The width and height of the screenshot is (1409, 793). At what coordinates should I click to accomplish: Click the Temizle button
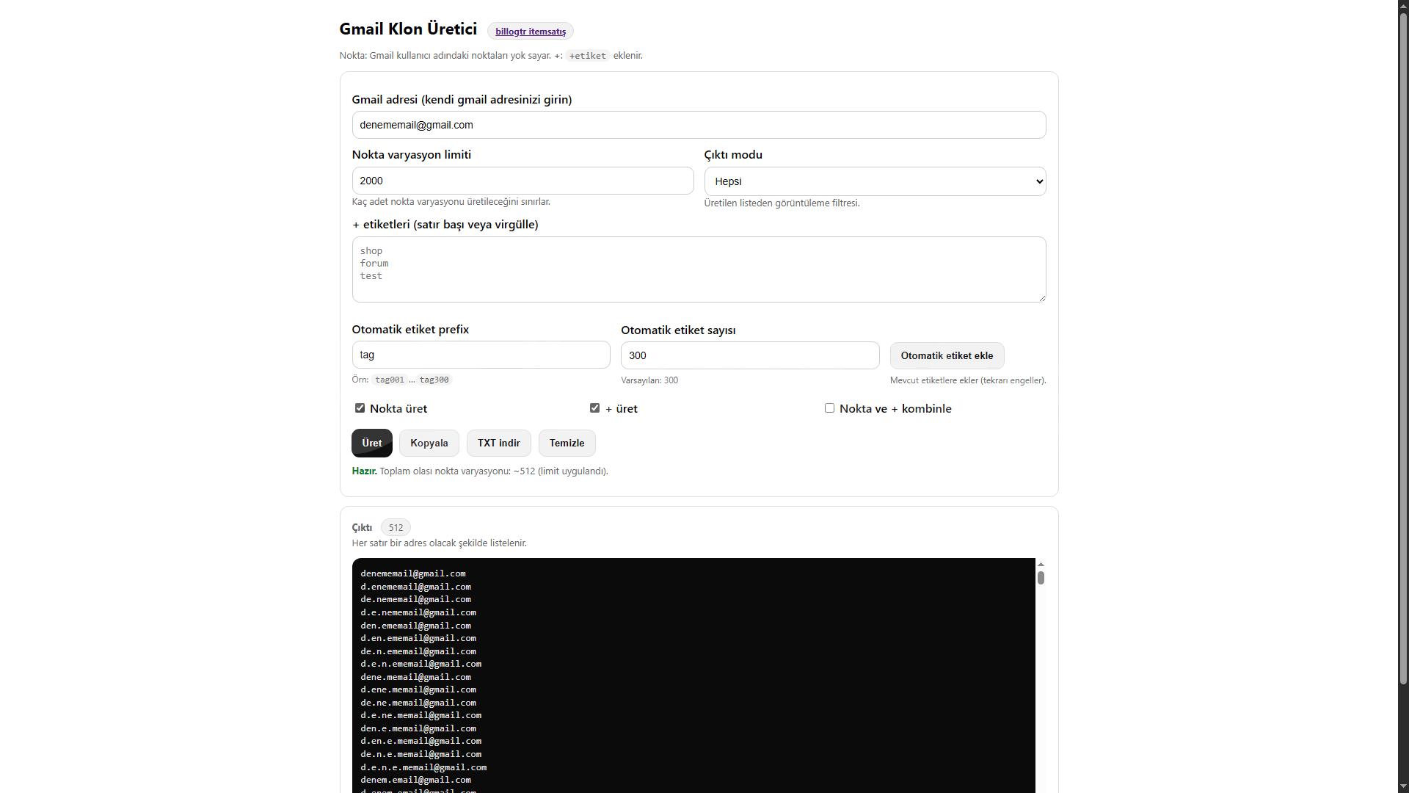click(x=567, y=443)
